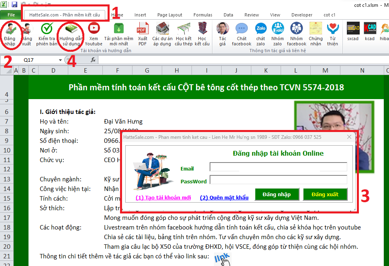
Task: Show Tác giả author info
Action: (222, 34)
